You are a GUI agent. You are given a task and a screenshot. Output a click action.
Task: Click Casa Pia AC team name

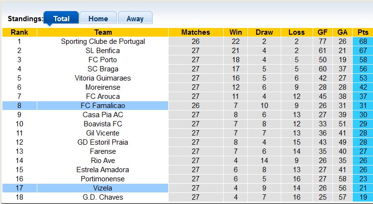pyautogui.click(x=103, y=115)
